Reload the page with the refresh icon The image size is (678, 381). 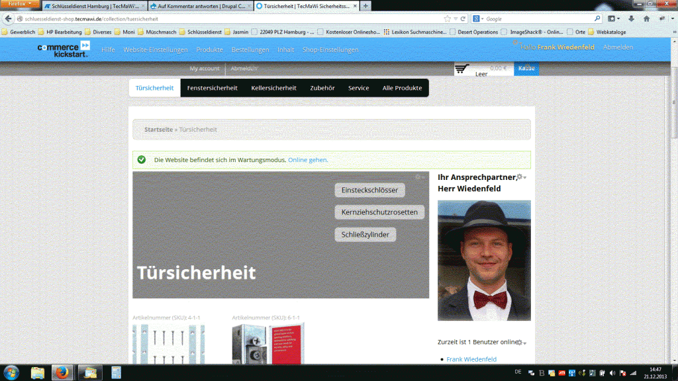pyautogui.click(x=463, y=19)
